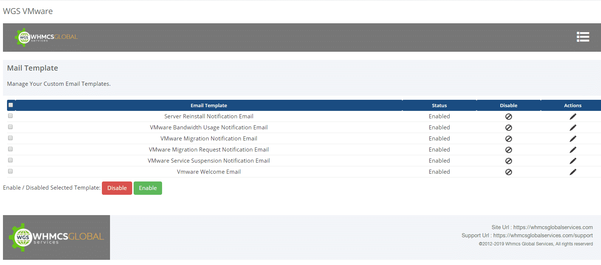Disable Server Reinstall Notification Email via row icon
The image size is (601, 265).
tap(508, 116)
